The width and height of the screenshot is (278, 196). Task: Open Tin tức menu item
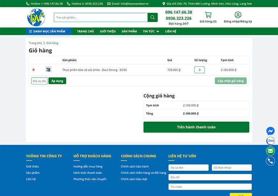click(x=149, y=32)
